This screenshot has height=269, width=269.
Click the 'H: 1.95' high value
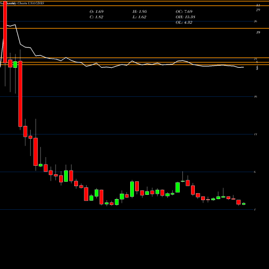(x=139, y=12)
